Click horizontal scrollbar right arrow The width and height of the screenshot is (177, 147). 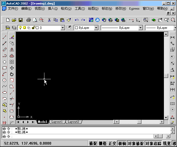tap(162, 122)
